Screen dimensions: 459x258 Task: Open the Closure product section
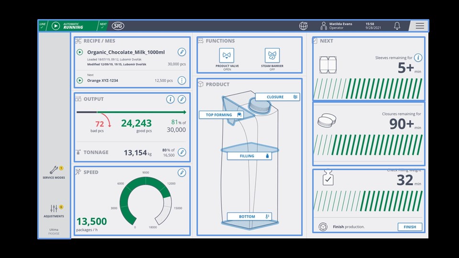[277, 97]
